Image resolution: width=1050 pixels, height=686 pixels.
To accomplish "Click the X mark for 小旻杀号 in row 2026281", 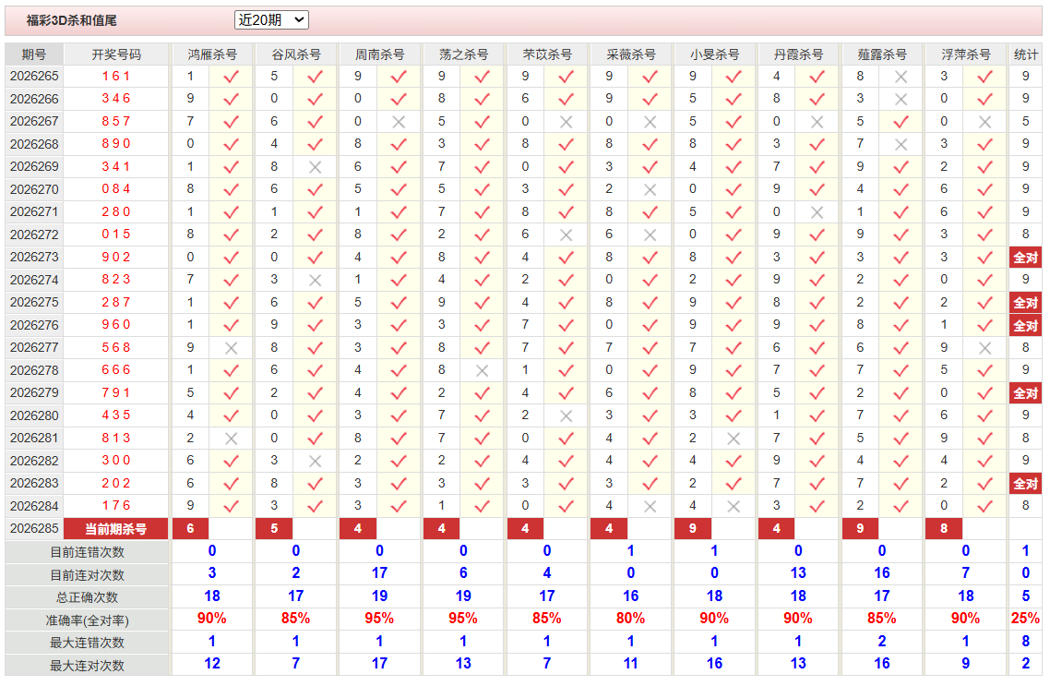I will (x=734, y=439).
